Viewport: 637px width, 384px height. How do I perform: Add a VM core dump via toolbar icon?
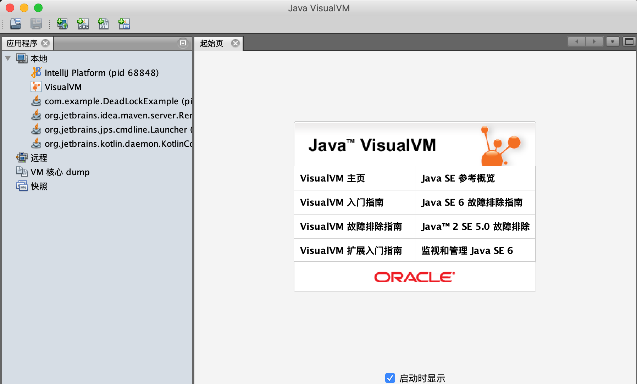point(104,24)
